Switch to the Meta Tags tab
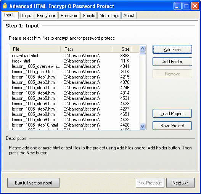 pos(109,16)
